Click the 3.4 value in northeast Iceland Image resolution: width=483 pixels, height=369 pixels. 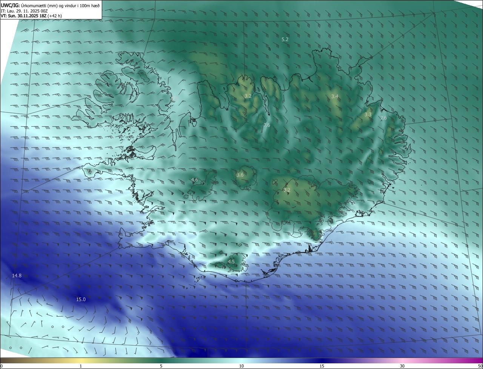click(x=335, y=97)
